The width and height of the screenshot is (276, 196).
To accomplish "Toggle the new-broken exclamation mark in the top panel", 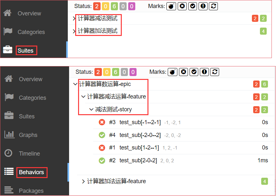I will (203, 6).
